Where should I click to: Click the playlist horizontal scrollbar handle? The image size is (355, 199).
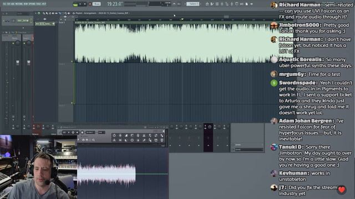pos(226,17)
